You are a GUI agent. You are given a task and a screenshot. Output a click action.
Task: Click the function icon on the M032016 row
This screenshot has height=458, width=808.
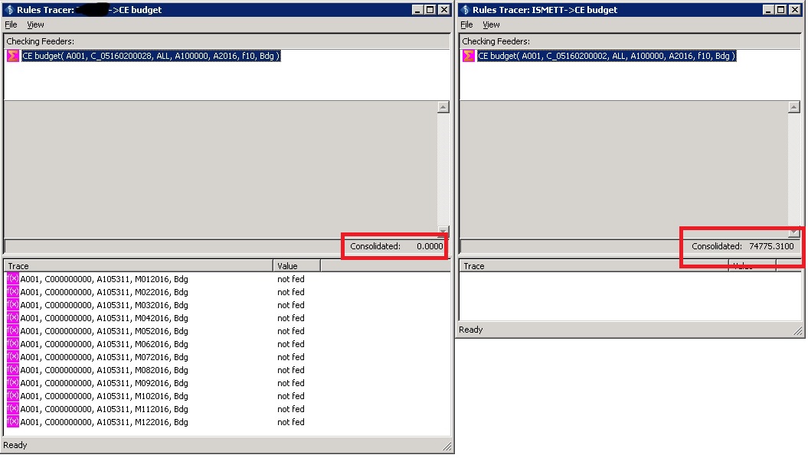click(x=12, y=305)
